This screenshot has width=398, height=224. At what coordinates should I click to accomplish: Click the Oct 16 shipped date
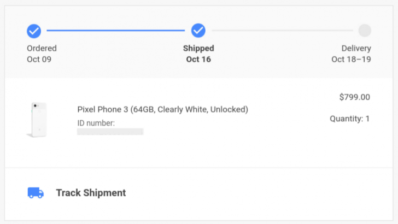[x=198, y=59]
